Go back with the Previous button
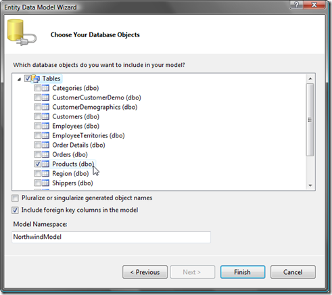The width and height of the screenshot is (332, 295). click(145, 272)
